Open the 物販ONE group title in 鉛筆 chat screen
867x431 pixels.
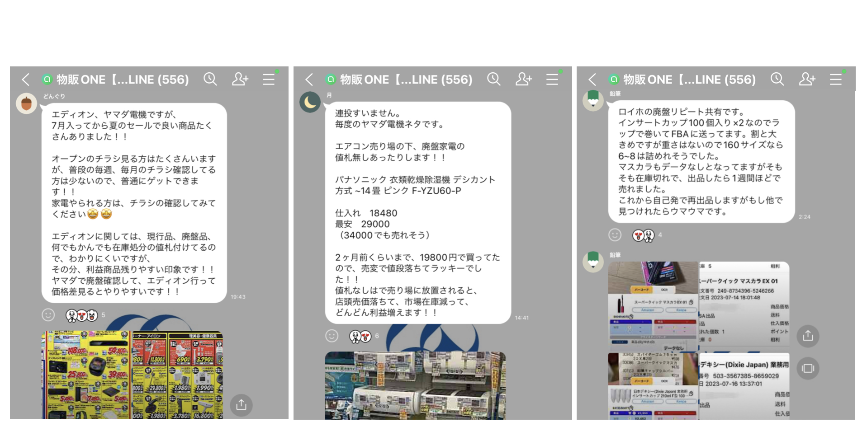[x=689, y=80]
